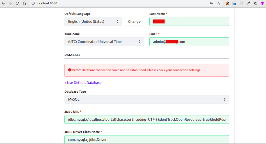
Task: Click the JDBC Driver Class Name field
Action: point(147,139)
